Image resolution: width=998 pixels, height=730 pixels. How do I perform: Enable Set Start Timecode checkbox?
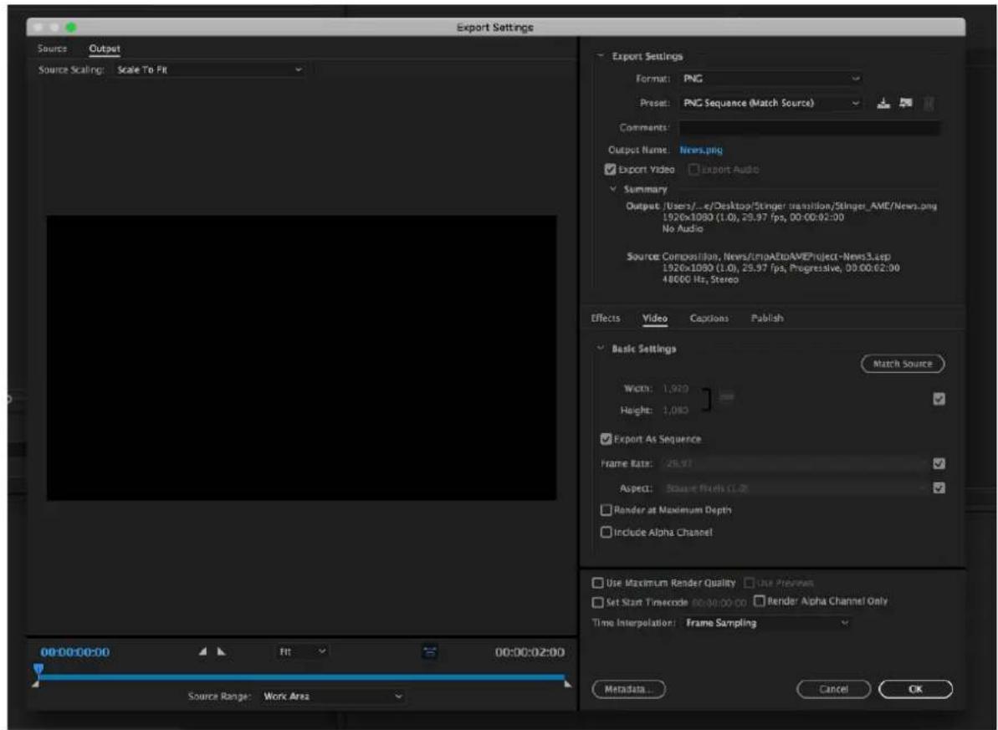click(597, 602)
